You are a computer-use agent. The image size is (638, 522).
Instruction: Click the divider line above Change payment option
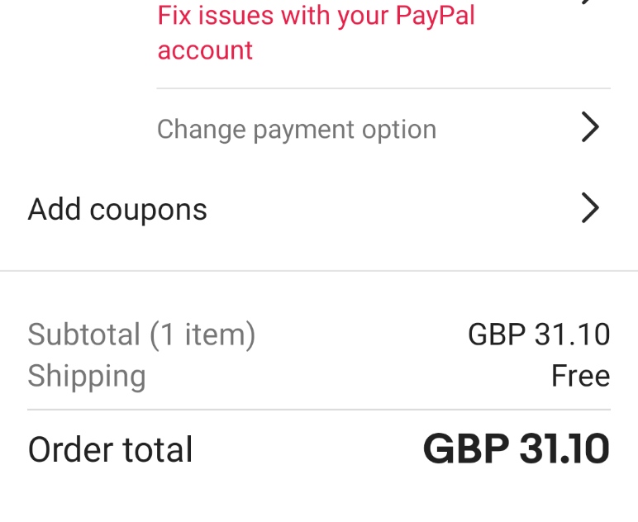click(383, 88)
